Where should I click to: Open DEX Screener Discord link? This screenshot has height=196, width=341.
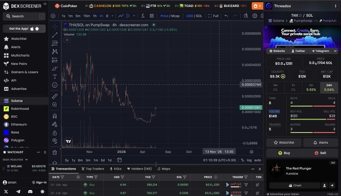coord(30,191)
